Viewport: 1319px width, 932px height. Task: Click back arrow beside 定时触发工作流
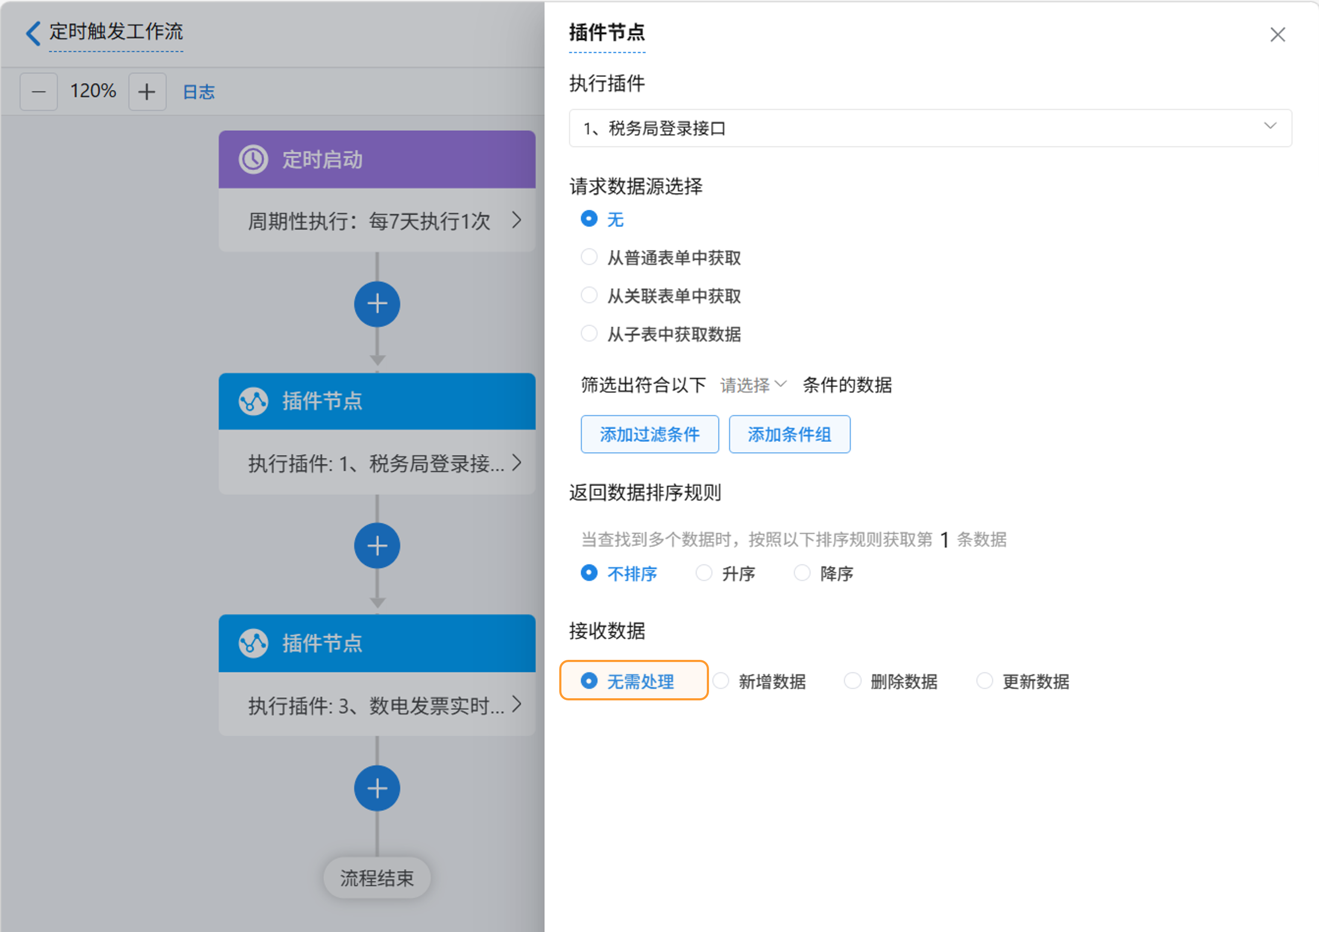coord(33,33)
